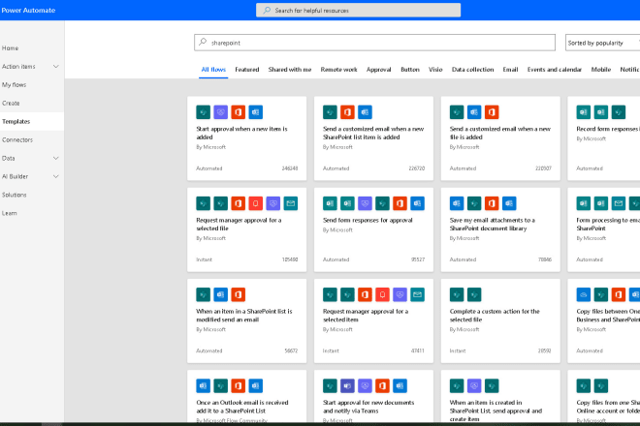Viewport: 640px width, 426px height.
Task: Click the Outlook icon on the 'When an item in a SharePoint list is modified' card
Action: [x=220, y=294]
